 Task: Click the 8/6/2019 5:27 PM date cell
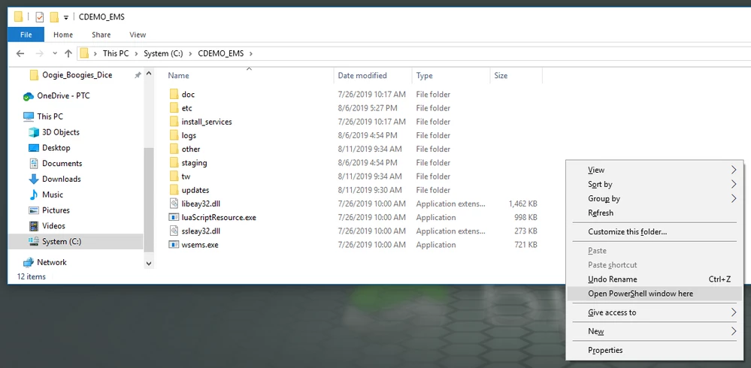368,108
